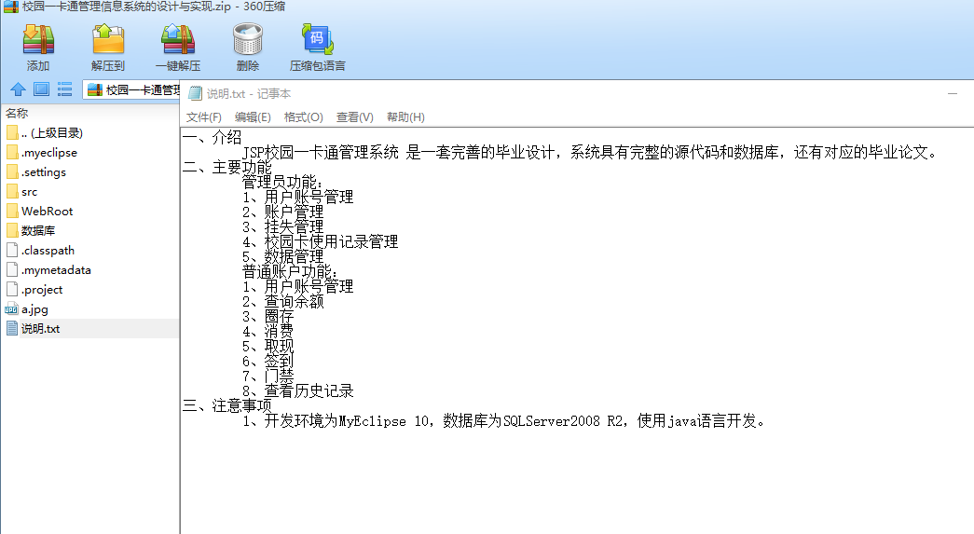Click the .classpath file icon
The width and height of the screenshot is (974, 534).
12,251
